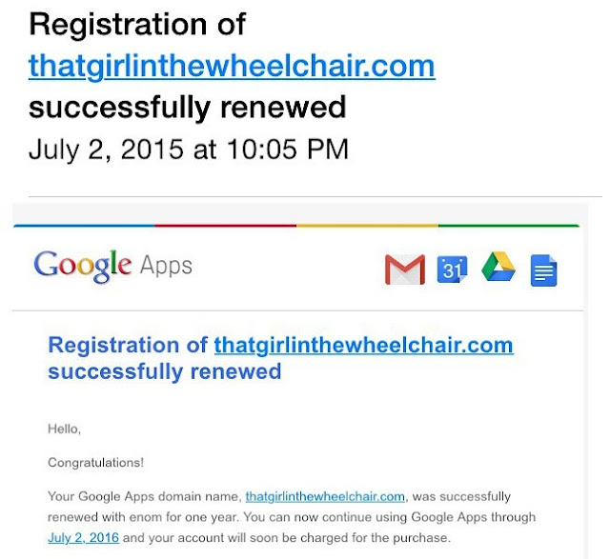Image resolution: width=610 pixels, height=559 pixels.
Task: Open the Google Calendar icon
Action: pos(452,270)
